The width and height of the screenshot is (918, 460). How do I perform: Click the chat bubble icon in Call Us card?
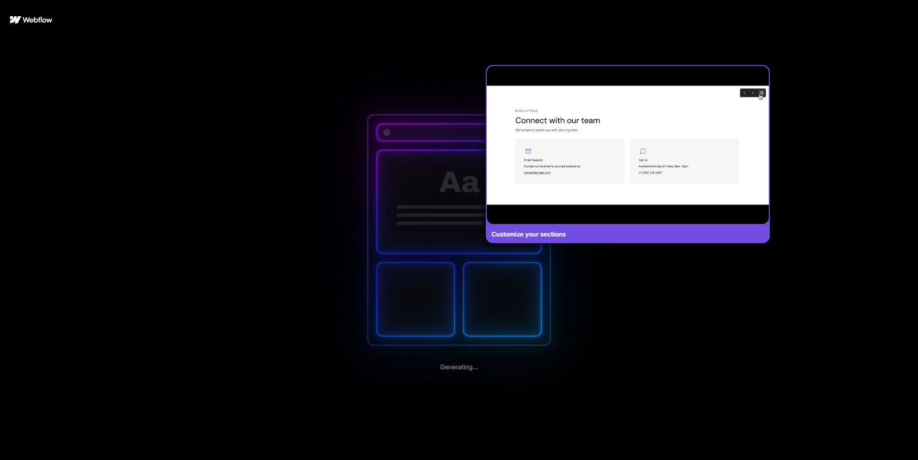click(x=643, y=151)
